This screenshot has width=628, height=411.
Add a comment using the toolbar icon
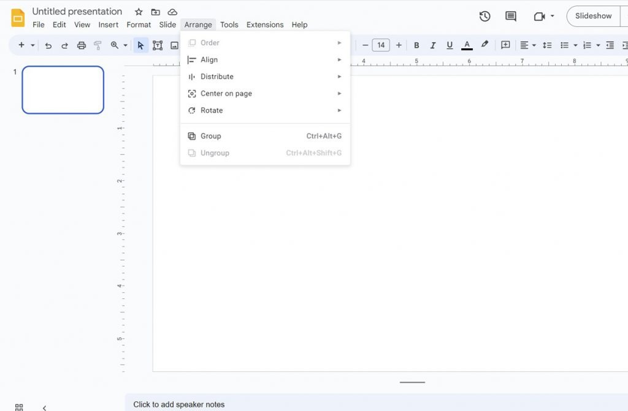[x=505, y=45]
